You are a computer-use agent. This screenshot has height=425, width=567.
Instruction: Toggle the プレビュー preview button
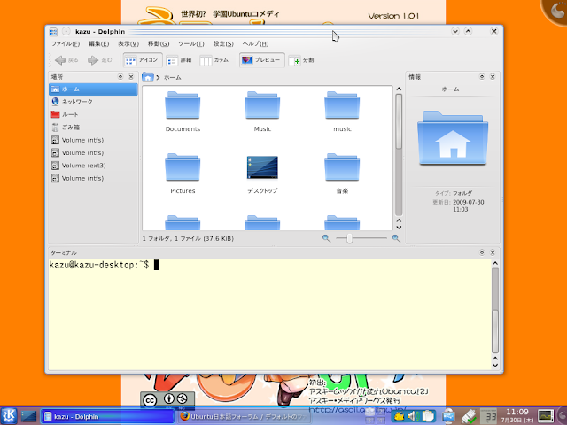pos(261,60)
